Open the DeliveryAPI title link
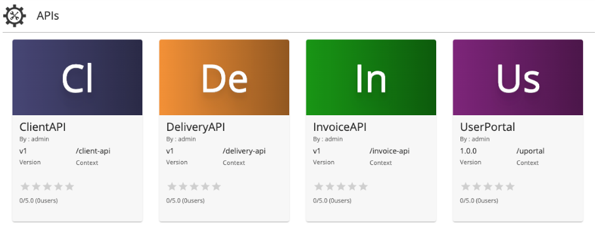The image size is (610, 237). 195,127
